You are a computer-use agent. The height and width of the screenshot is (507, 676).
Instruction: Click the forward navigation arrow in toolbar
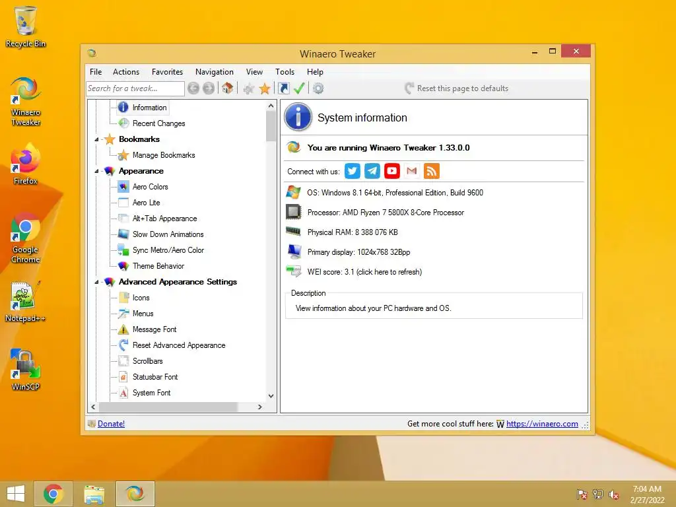[209, 88]
